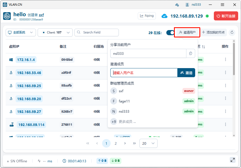Refresh the node list
The image size is (241, 168).
pyautogui.click(x=232, y=32)
